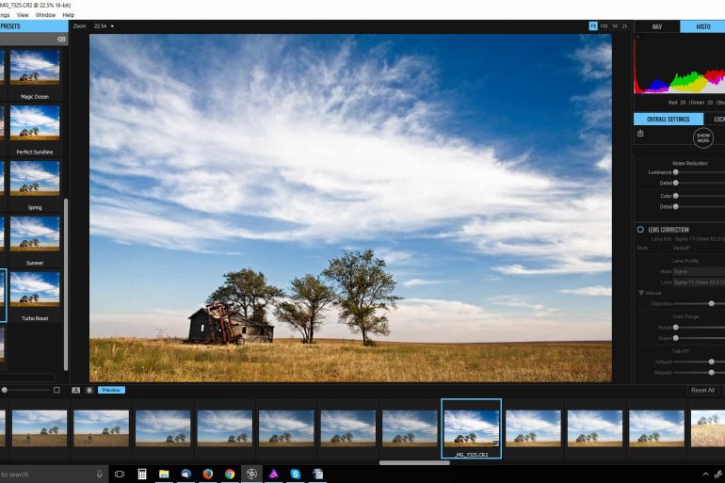Adjust the Fall-Off Midpoint slider
The width and height of the screenshot is (725, 483).
(712, 372)
